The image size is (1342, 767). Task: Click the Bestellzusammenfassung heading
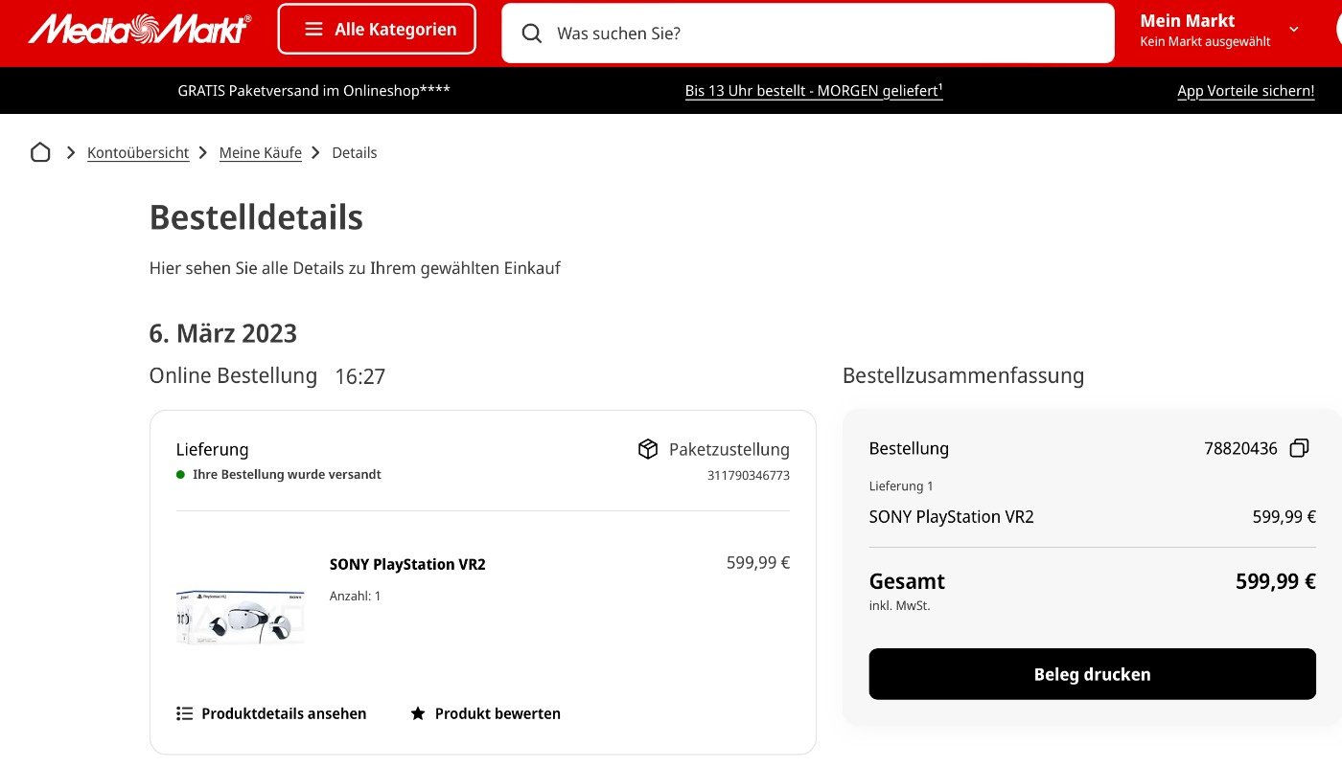[x=963, y=375]
